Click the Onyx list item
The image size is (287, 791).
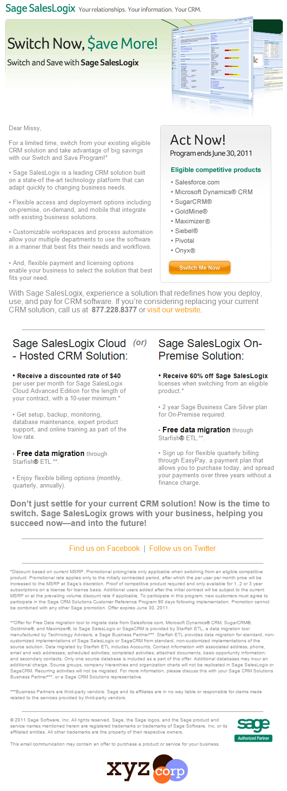185,251
